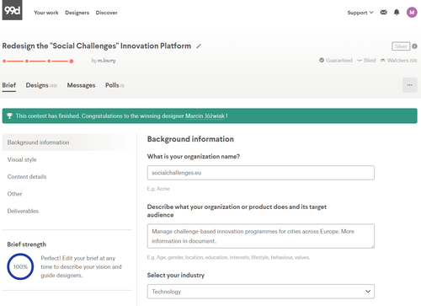Viewport: 421px width, 306px height.
Task: Click the 100% brief strength circle
Action: 20,266
